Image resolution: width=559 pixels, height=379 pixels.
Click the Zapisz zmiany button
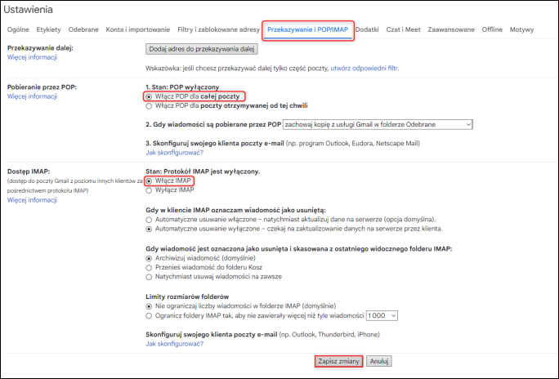pyautogui.click(x=338, y=361)
